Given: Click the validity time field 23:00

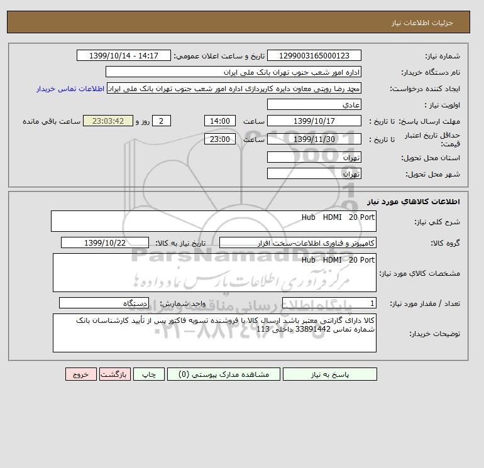Looking at the screenshot, I should coord(220,139).
